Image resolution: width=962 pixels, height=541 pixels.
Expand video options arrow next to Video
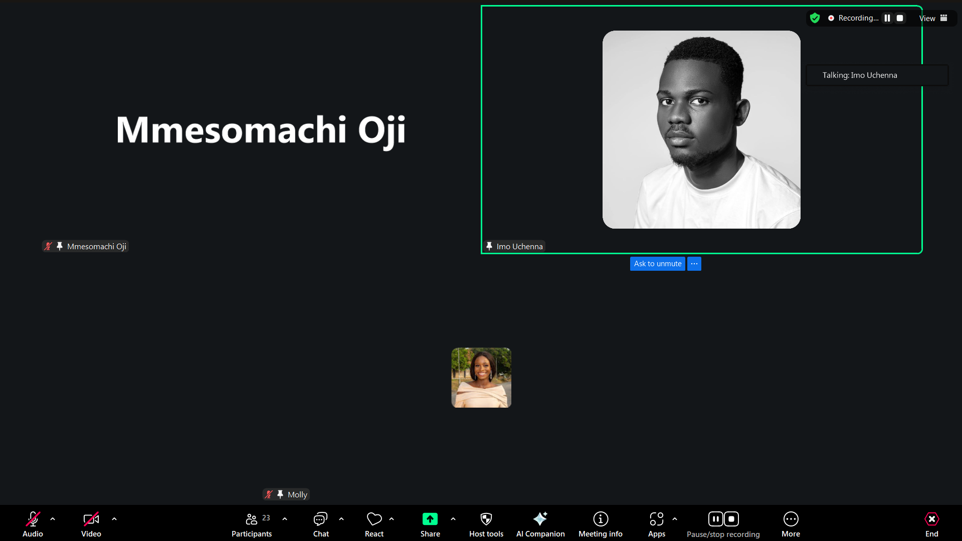tap(114, 519)
